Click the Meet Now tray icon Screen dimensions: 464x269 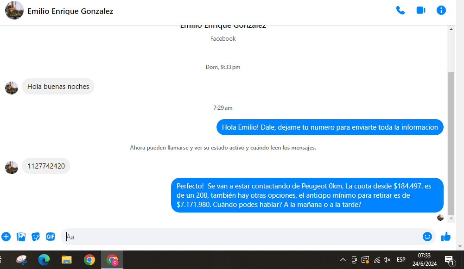point(354,260)
